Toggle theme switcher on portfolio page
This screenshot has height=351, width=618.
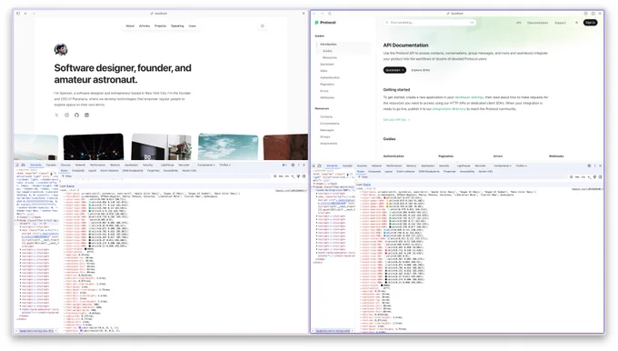coord(262,26)
